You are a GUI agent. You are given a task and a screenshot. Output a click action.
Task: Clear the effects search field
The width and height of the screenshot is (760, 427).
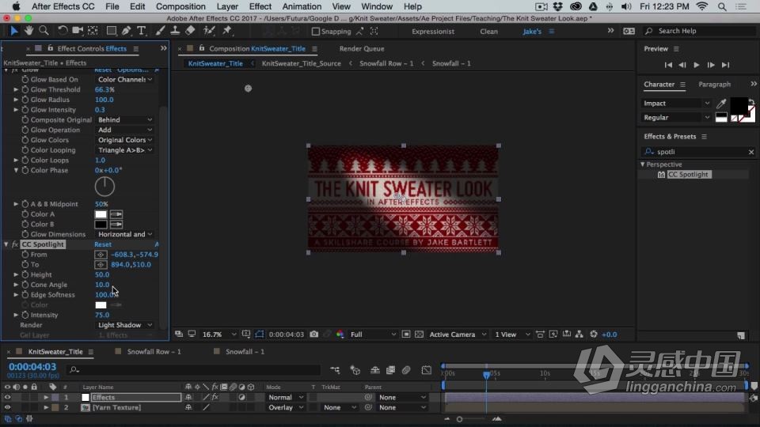pyautogui.click(x=750, y=152)
